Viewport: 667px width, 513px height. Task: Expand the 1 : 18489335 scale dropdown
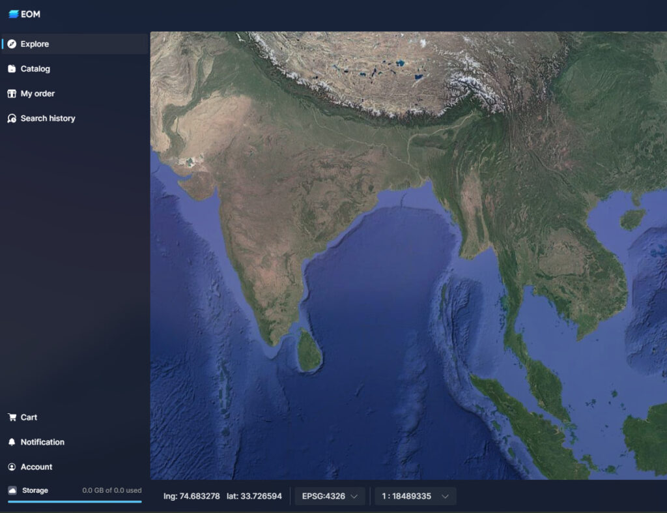coord(415,496)
